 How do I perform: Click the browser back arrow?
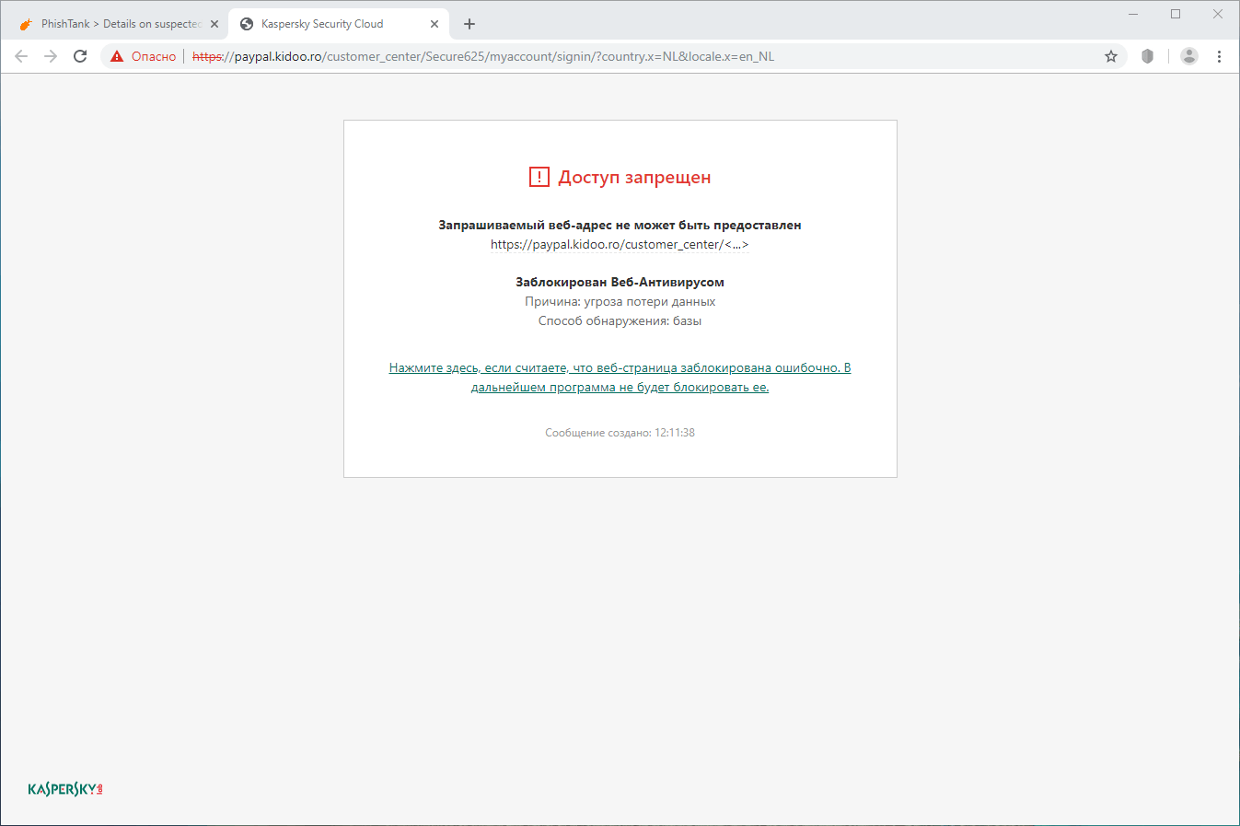pyautogui.click(x=21, y=56)
